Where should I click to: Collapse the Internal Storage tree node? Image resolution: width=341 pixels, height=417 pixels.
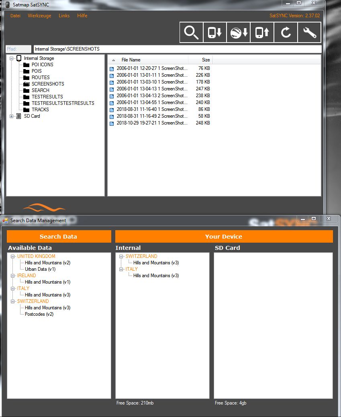tap(11, 58)
